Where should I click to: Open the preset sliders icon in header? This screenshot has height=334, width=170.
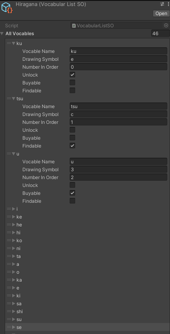162,4
